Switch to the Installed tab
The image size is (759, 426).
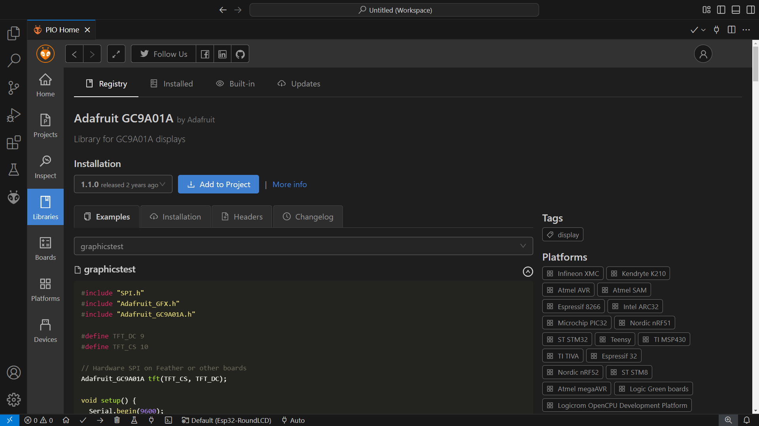171,84
